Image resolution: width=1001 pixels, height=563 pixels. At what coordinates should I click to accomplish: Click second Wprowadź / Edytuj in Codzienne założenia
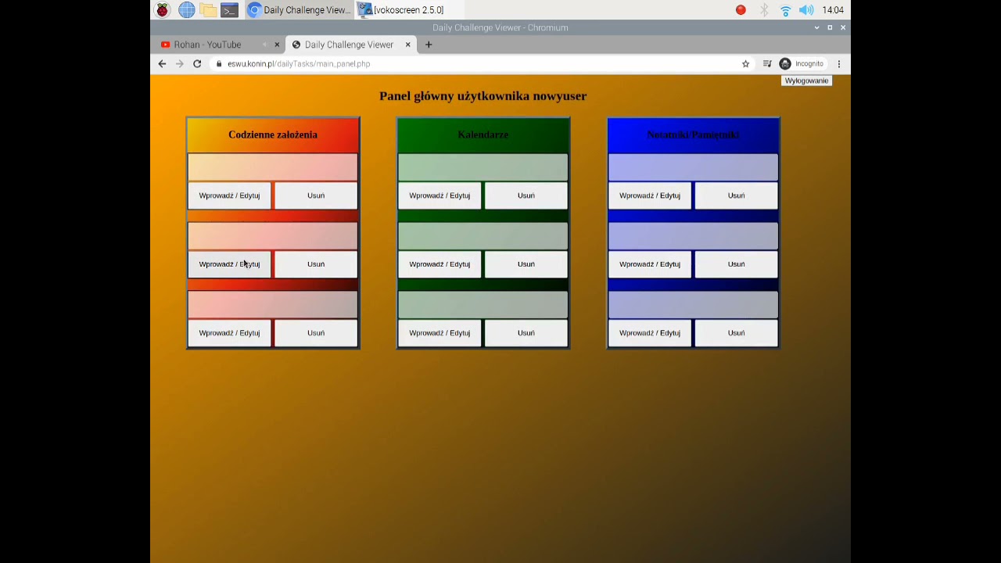coord(229,264)
